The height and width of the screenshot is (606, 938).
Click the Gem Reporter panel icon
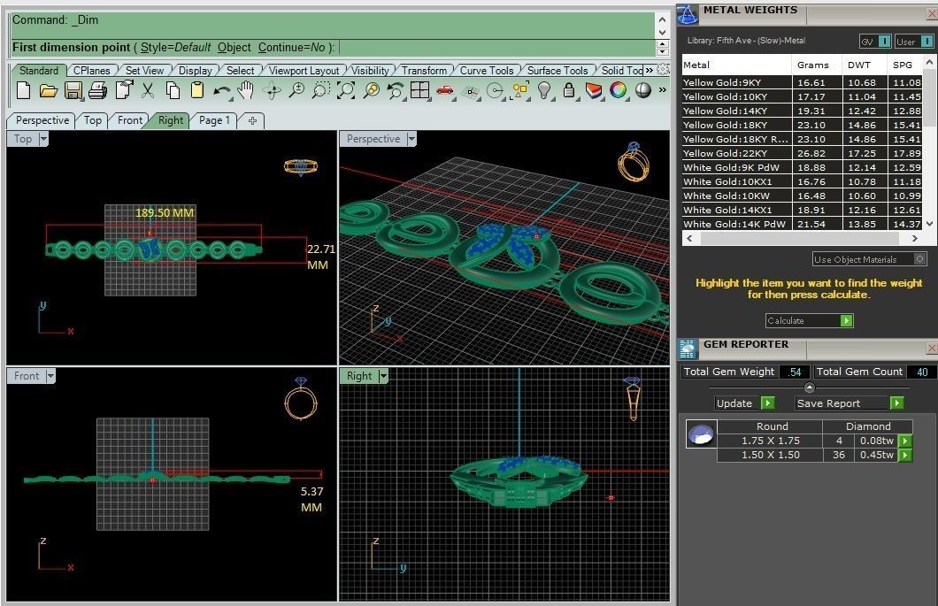pos(688,349)
